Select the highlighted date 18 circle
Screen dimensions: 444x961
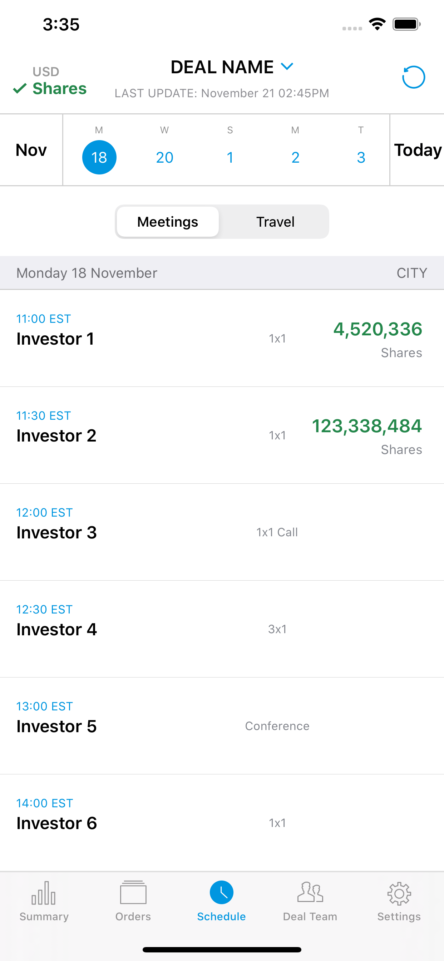coord(99,157)
